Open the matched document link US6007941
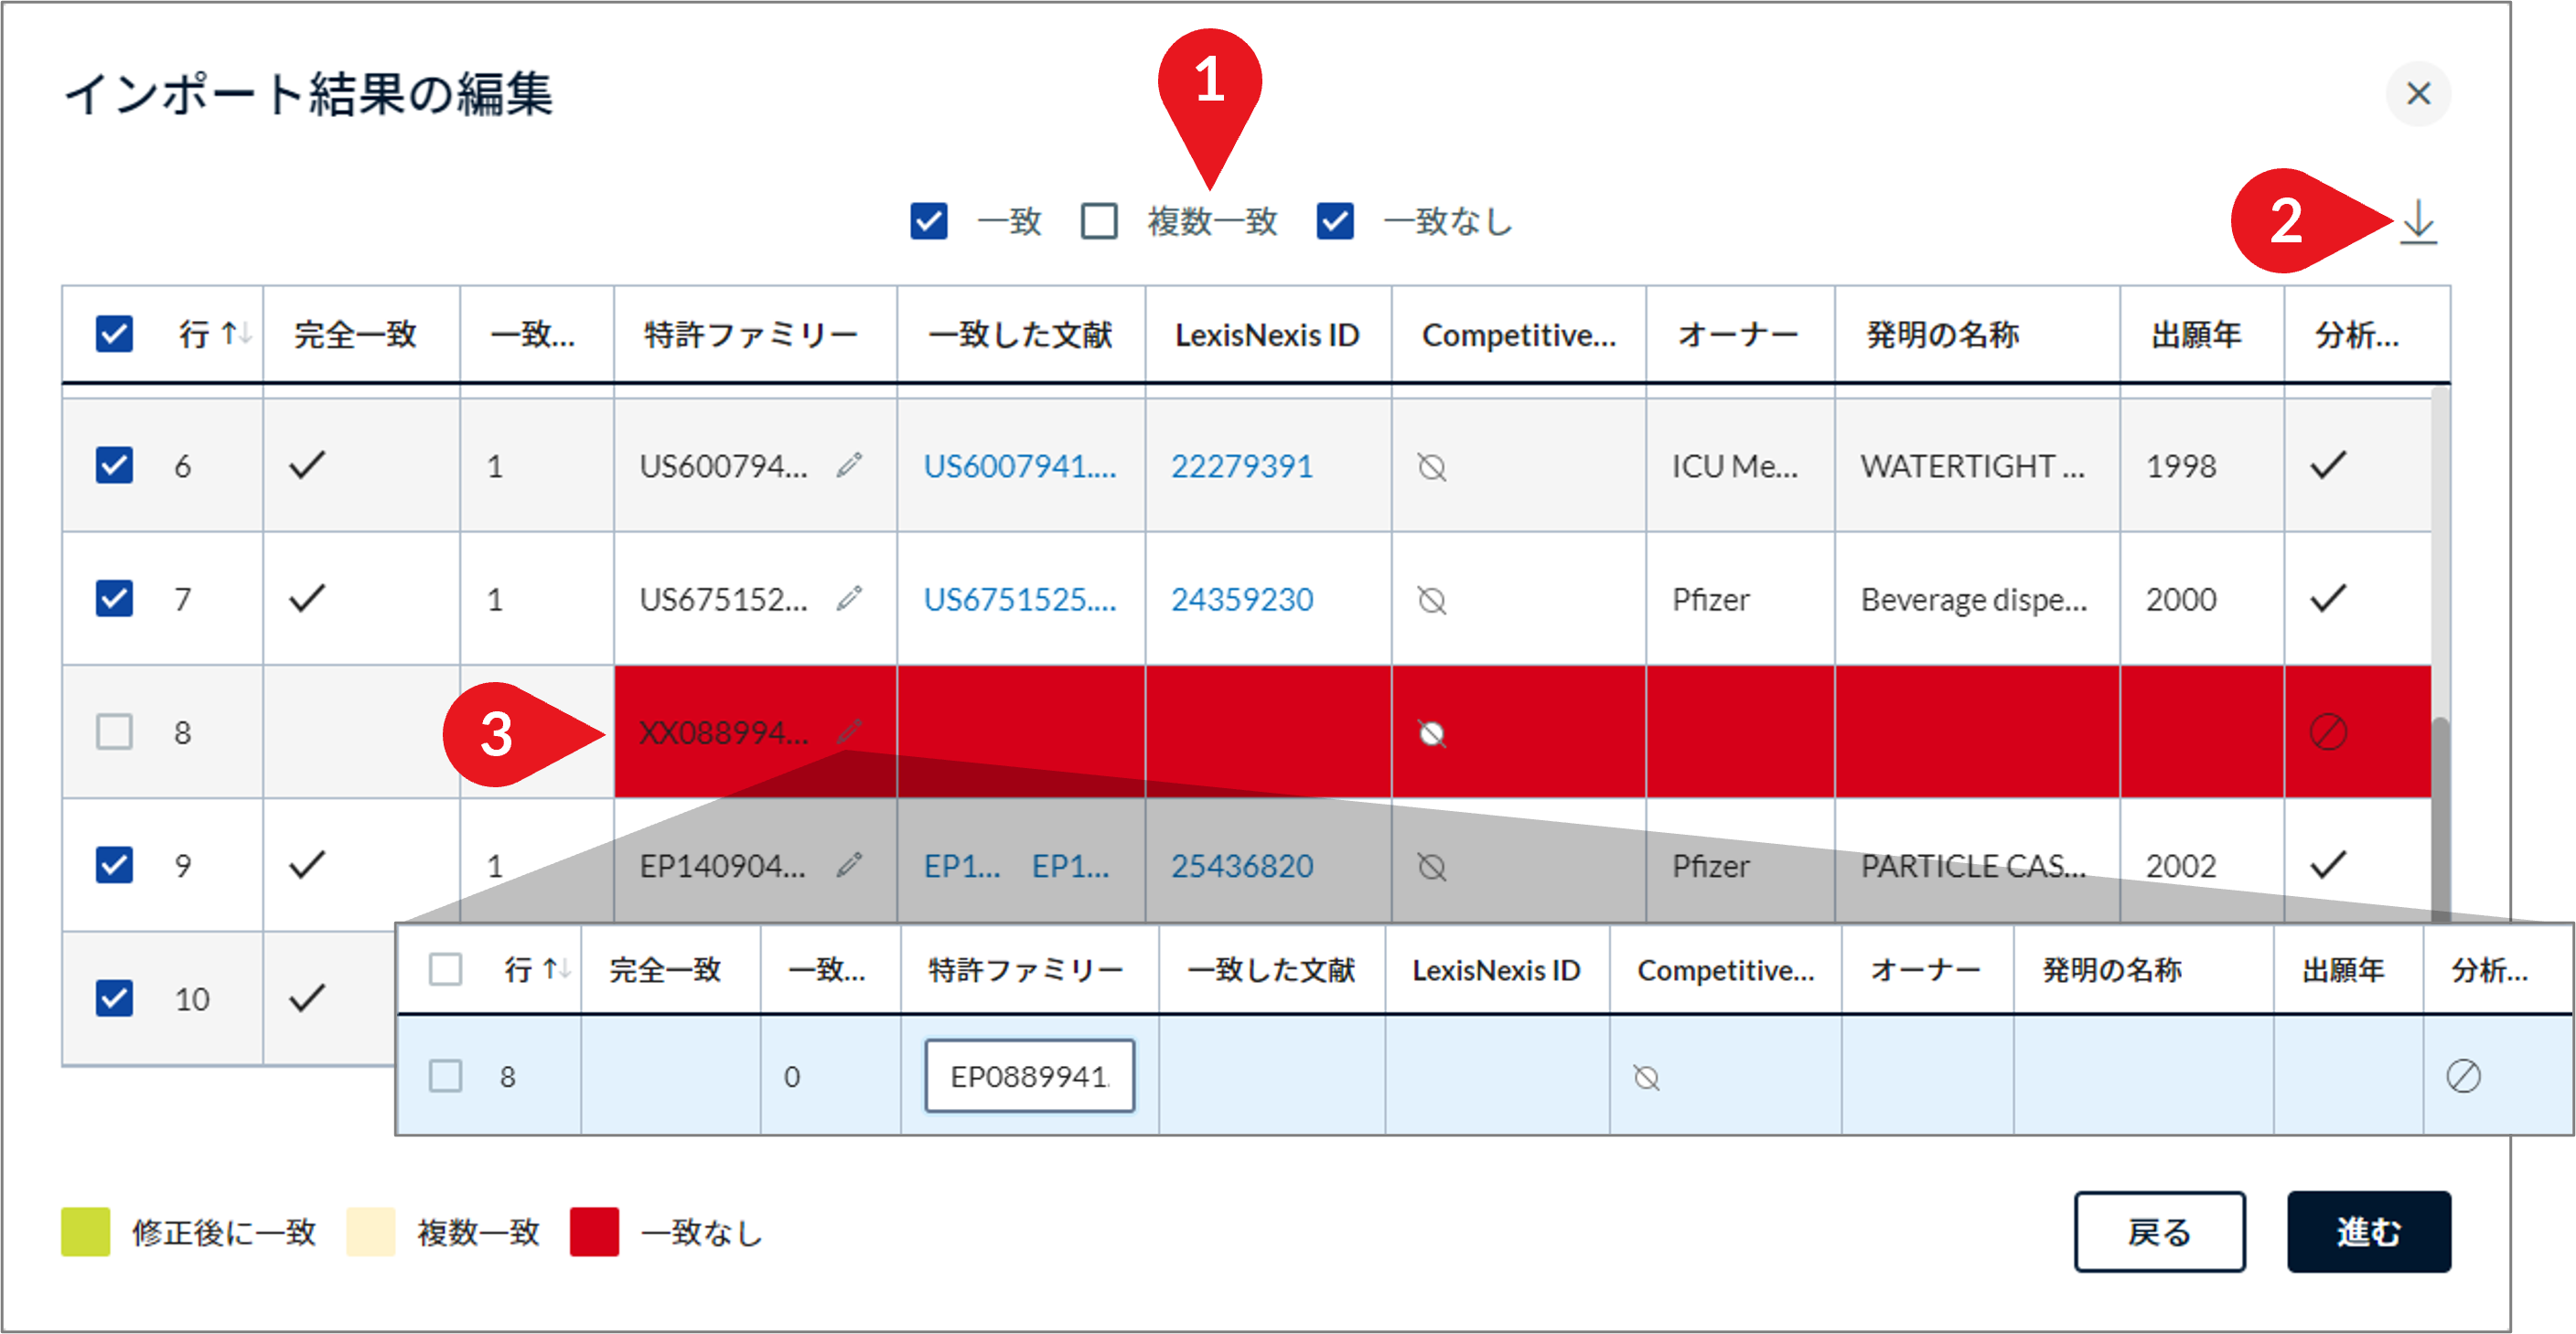2576x1334 pixels. point(1019,464)
